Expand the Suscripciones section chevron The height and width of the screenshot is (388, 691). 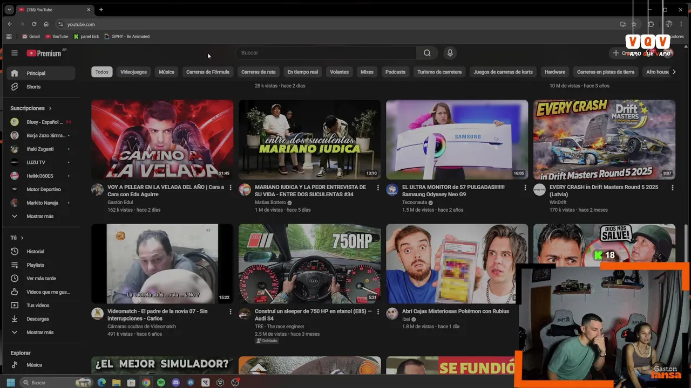50,108
